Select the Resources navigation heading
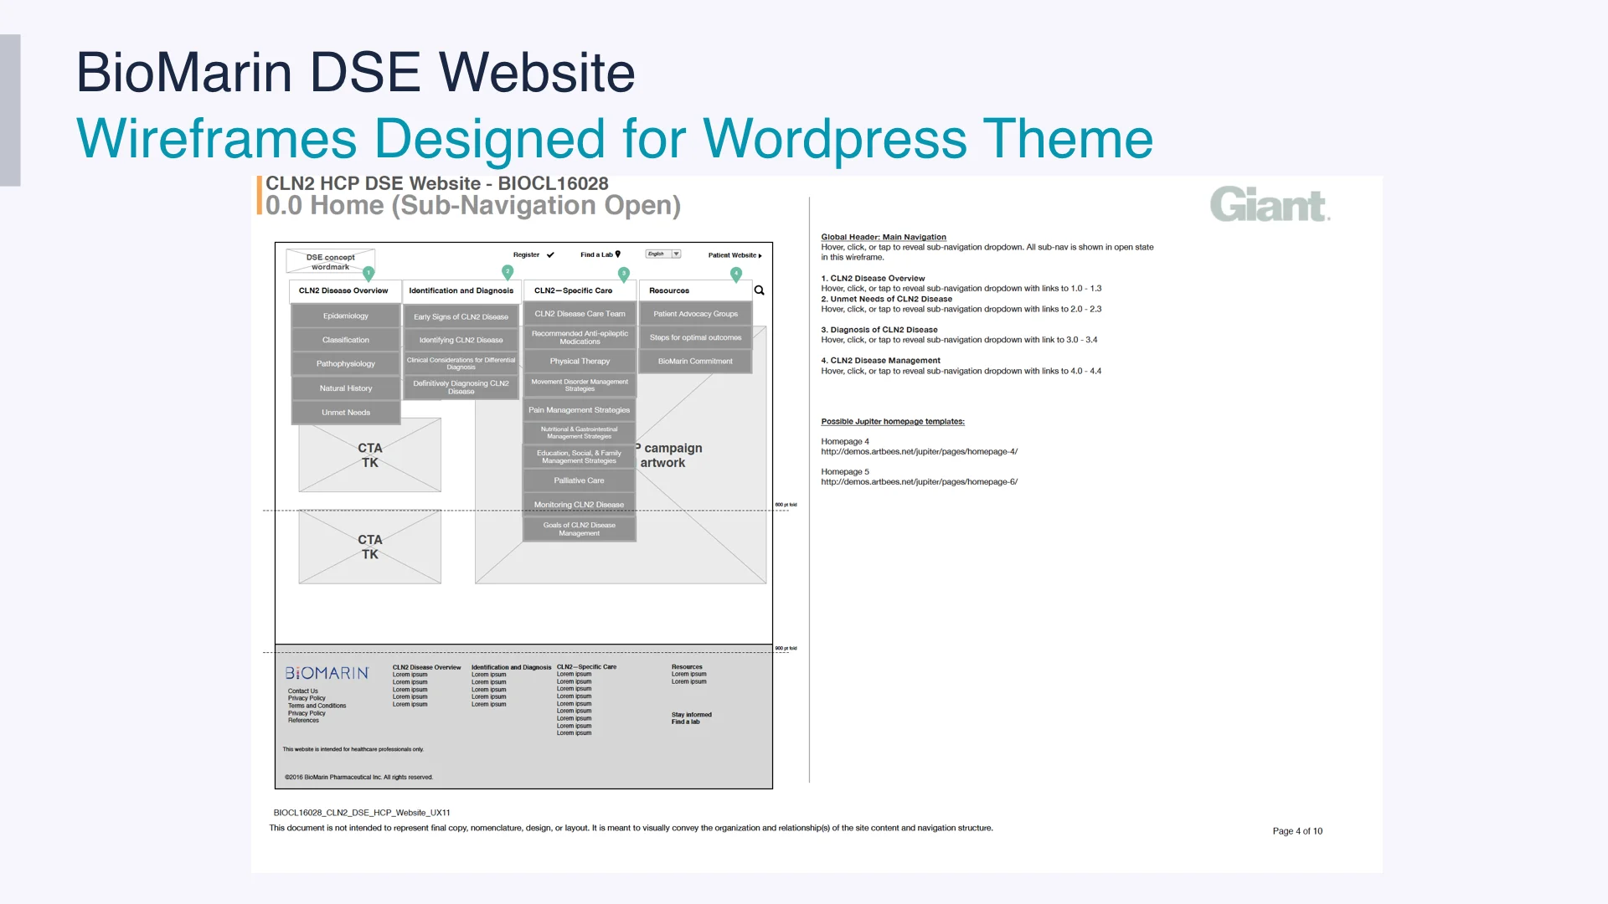This screenshot has height=904, width=1608. click(669, 291)
